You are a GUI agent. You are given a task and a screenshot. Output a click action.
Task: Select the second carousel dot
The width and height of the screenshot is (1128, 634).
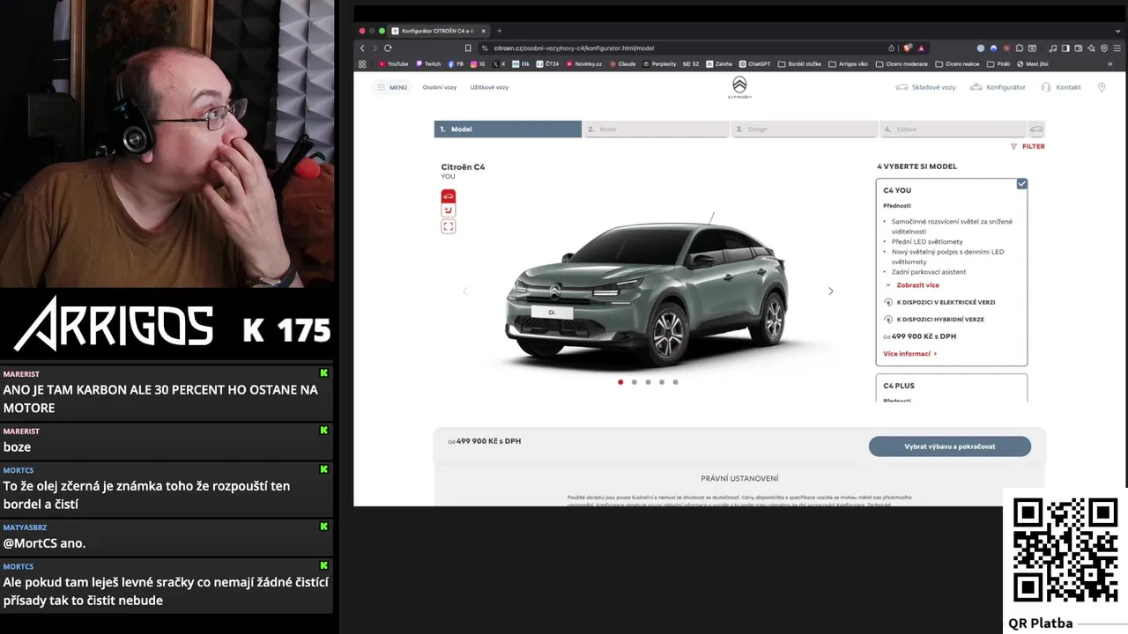(634, 382)
